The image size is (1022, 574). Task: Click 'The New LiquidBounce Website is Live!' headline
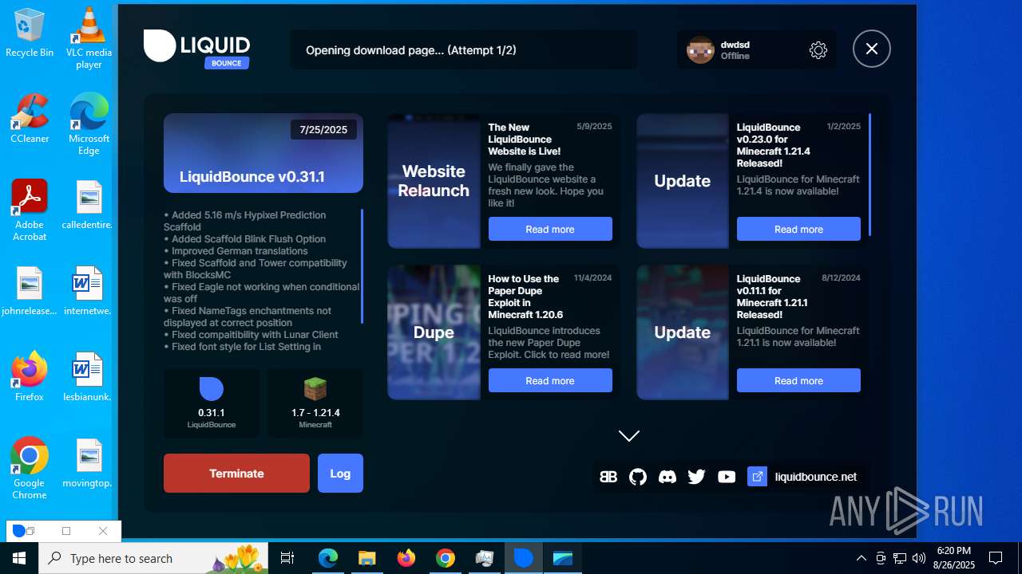(525, 139)
